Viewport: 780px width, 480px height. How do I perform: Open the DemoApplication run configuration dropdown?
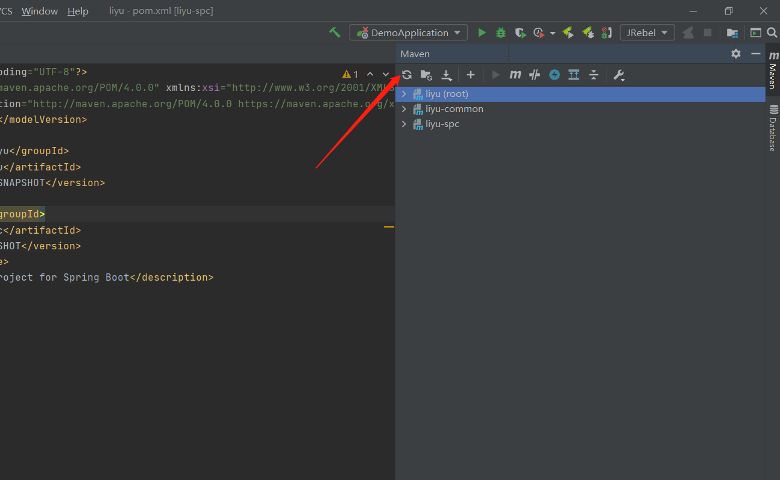(x=409, y=33)
